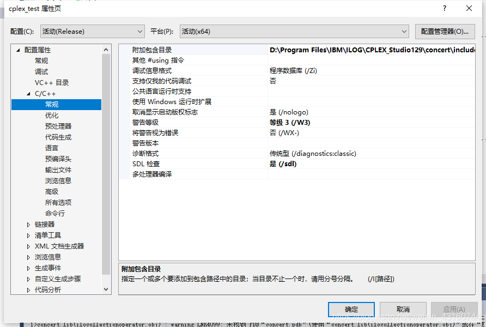Screen dimensions: 486x327
Task: Collapse the C/C++ tree node
Action: pyautogui.click(x=28, y=93)
